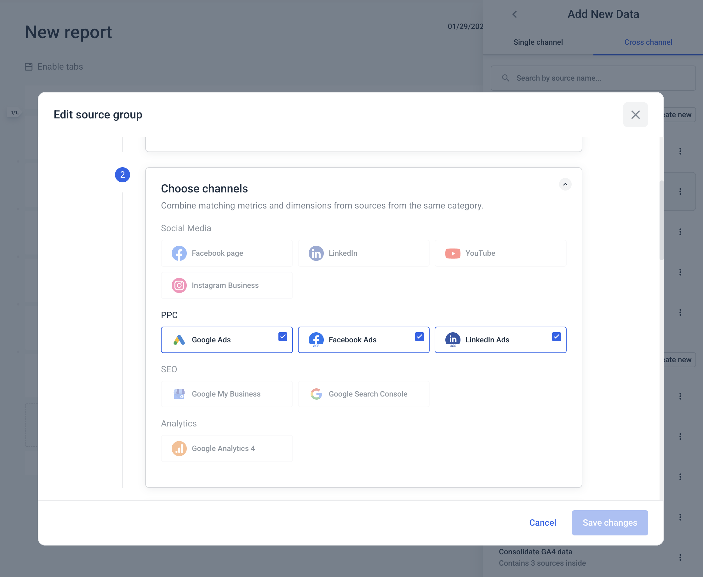Screen dimensions: 703x577
Task: Select the Google My Business icon
Action: pyautogui.click(x=179, y=394)
